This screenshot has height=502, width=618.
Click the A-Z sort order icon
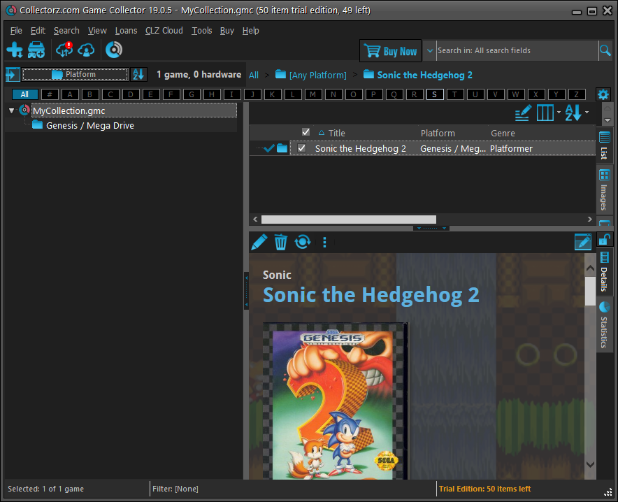(573, 113)
